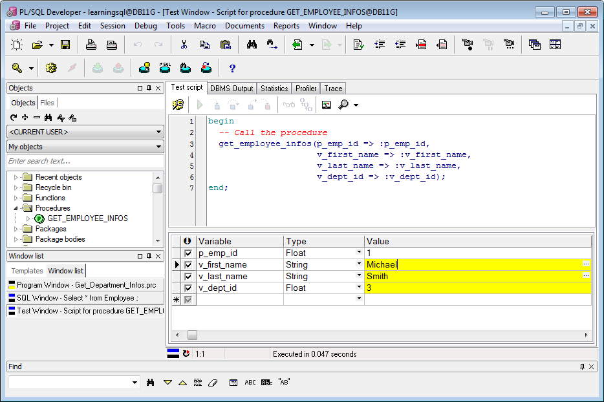
Task: Open the Debug menu
Action: tap(146, 26)
